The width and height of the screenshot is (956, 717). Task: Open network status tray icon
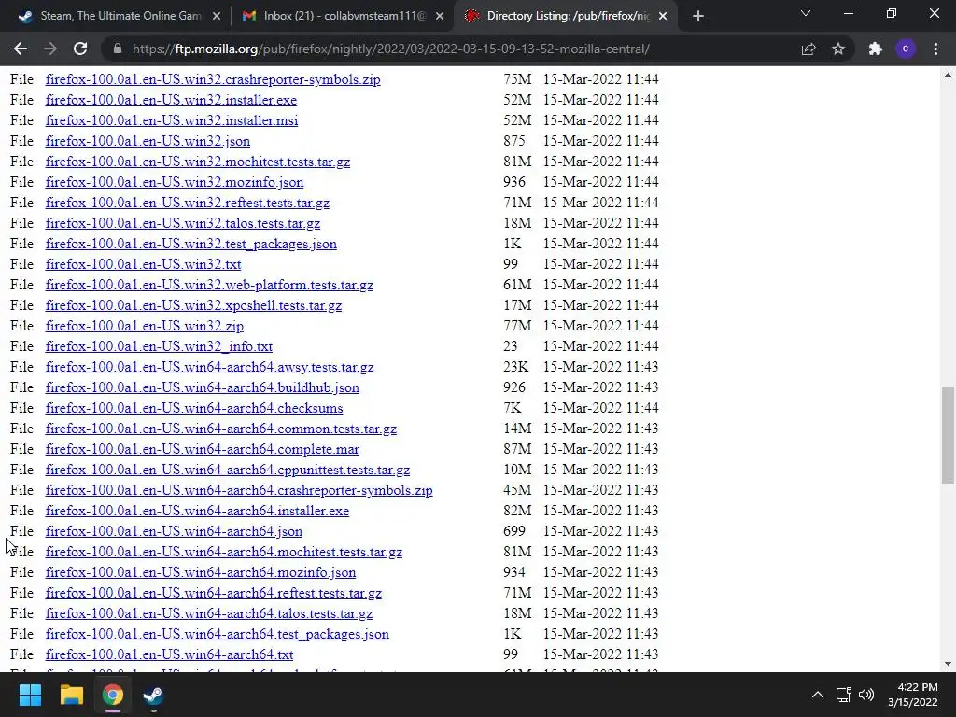pos(843,695)
